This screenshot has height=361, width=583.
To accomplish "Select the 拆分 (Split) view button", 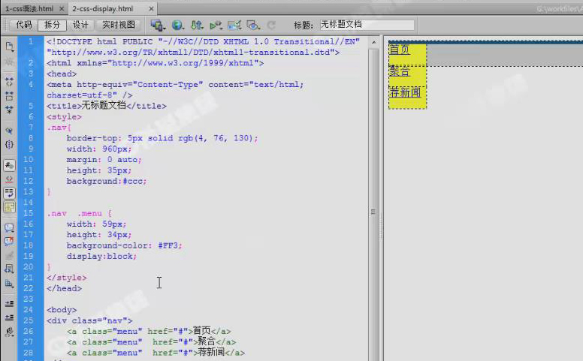I will tap(50, 25).
